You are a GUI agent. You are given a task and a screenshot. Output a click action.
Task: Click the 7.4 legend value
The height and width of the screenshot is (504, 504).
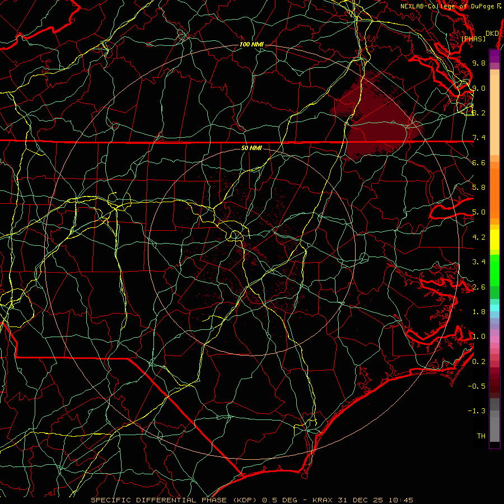(x=479, y=138)
